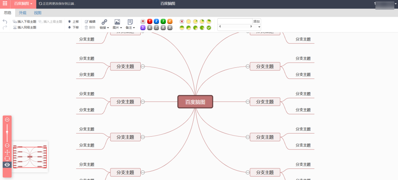
Task: Zoom out with the minus circle icon
Action: (7, 146)
